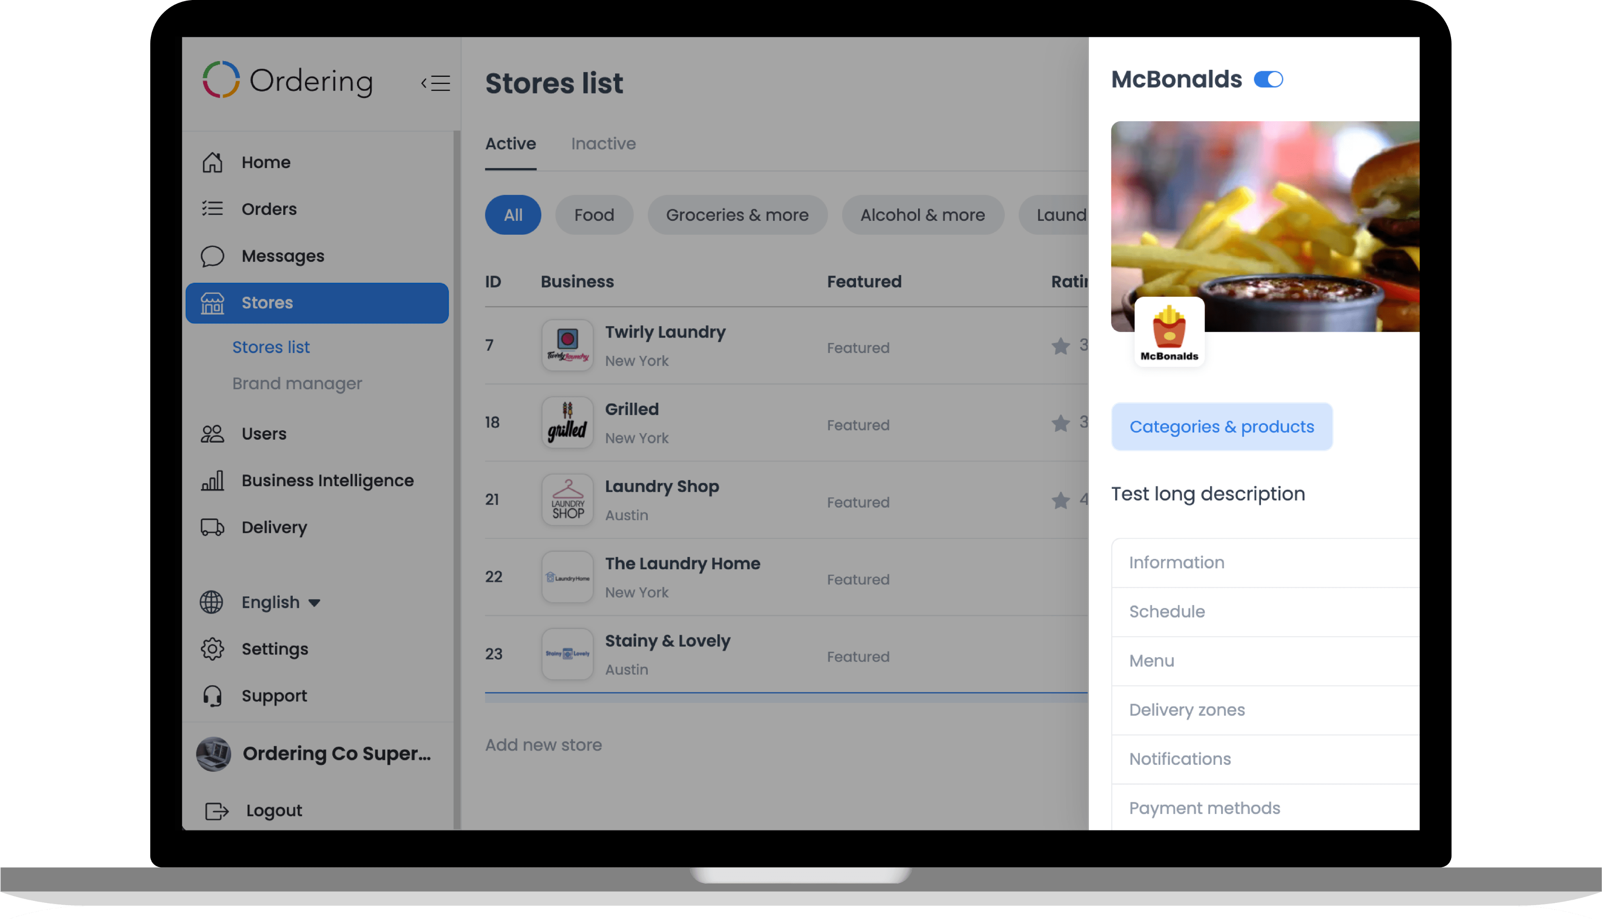Open the Notifications section
The width and height of the screenshot is (1616, 919).
pos(1265,759)
